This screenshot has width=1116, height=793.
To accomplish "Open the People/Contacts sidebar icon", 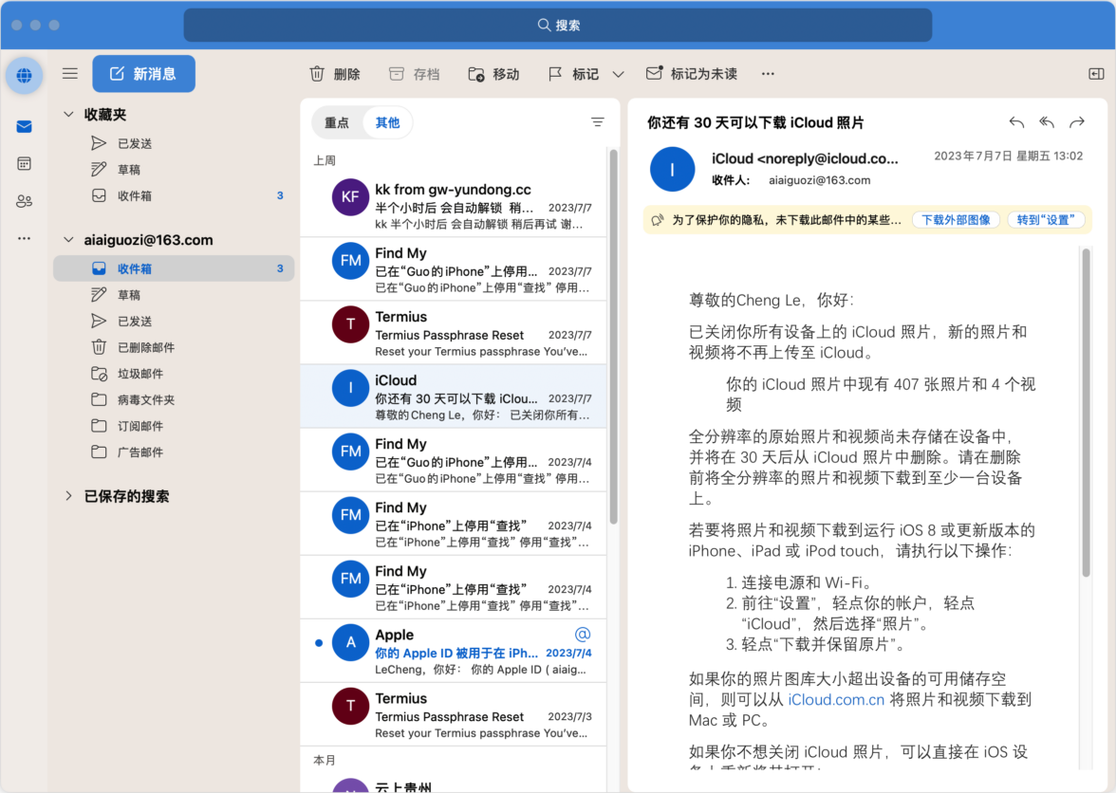I will tap(23, 201).
